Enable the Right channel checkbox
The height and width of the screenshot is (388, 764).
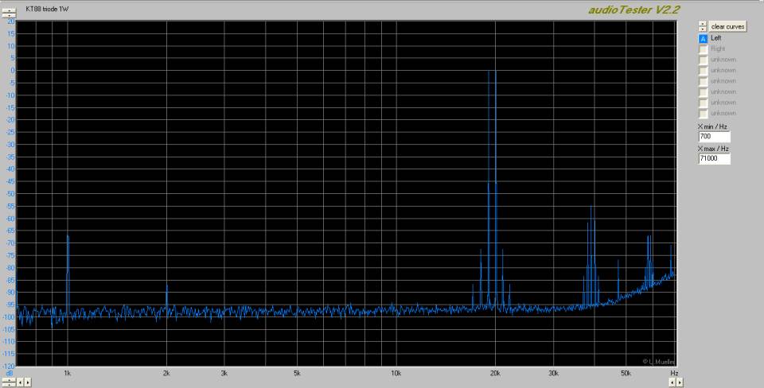703,49
